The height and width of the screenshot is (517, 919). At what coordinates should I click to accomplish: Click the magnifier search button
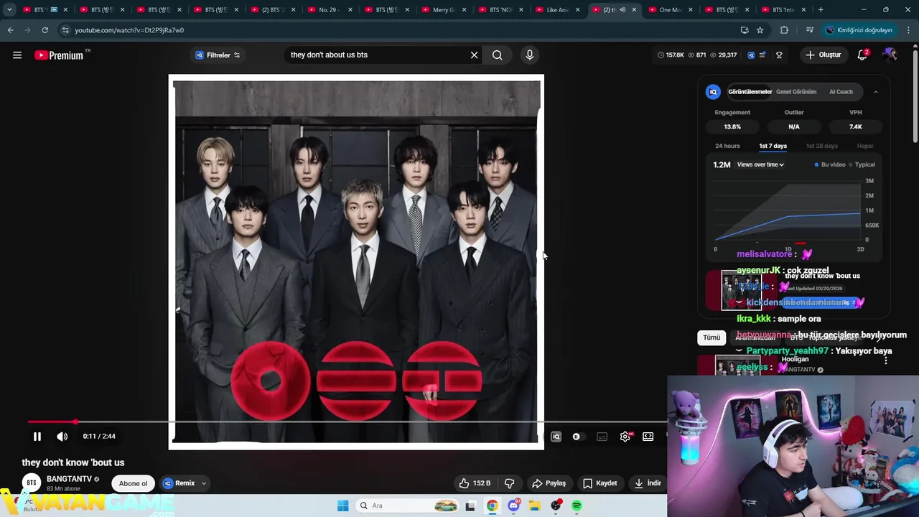tap(497, 55)
